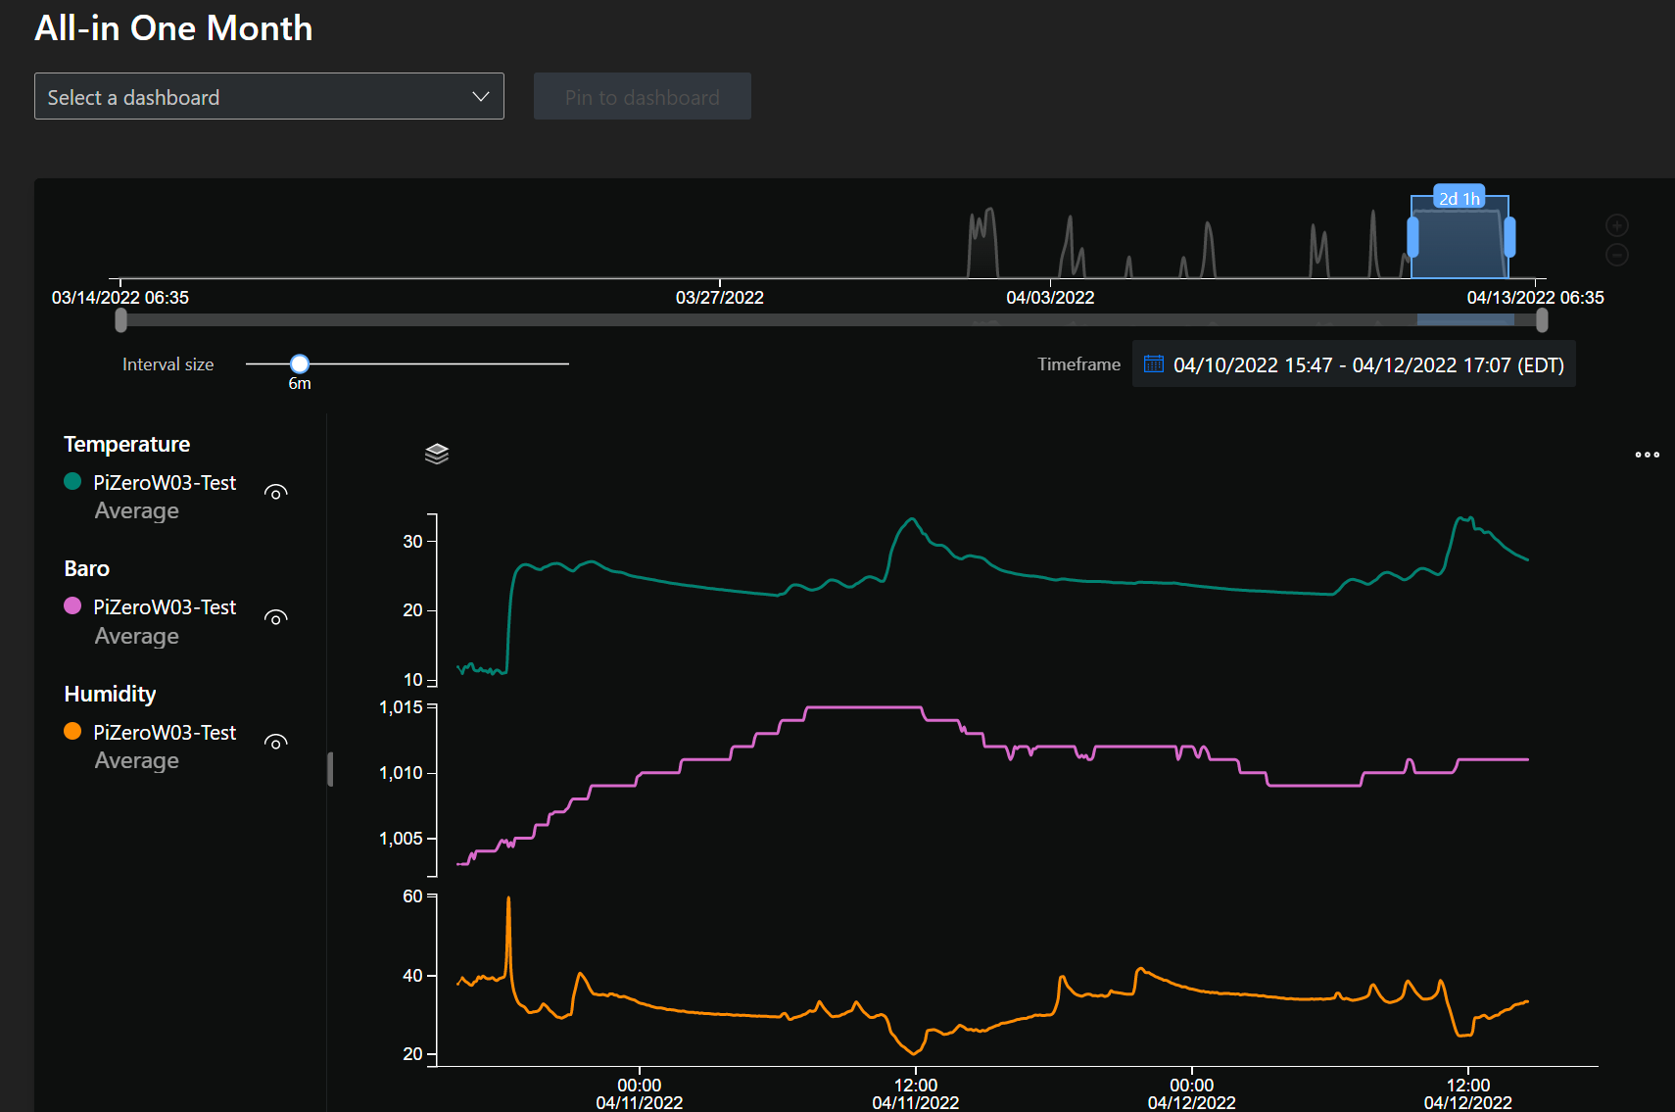Expand the dashboard list using chevron arrow
Screen dimensions: 1675x1112
[x=481, y=97]
